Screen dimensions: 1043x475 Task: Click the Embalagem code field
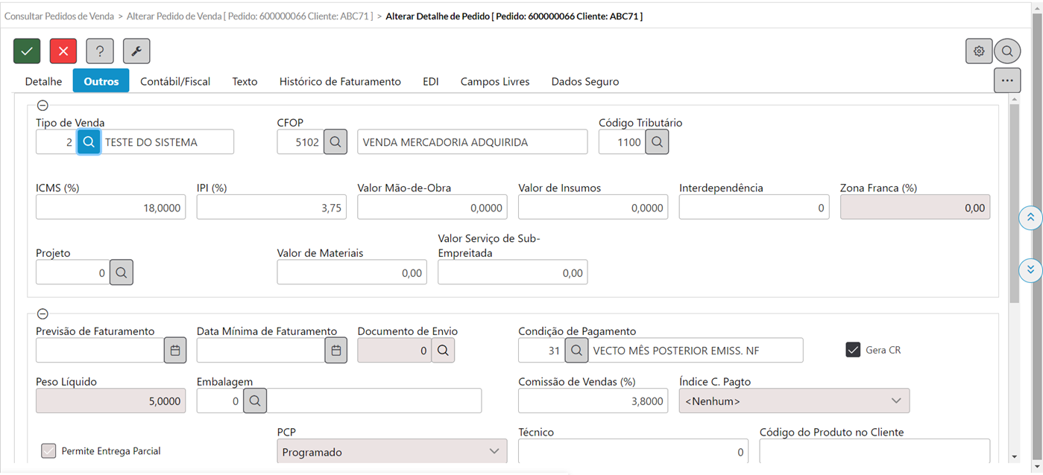pyautogui.click(x=220, y=401)
